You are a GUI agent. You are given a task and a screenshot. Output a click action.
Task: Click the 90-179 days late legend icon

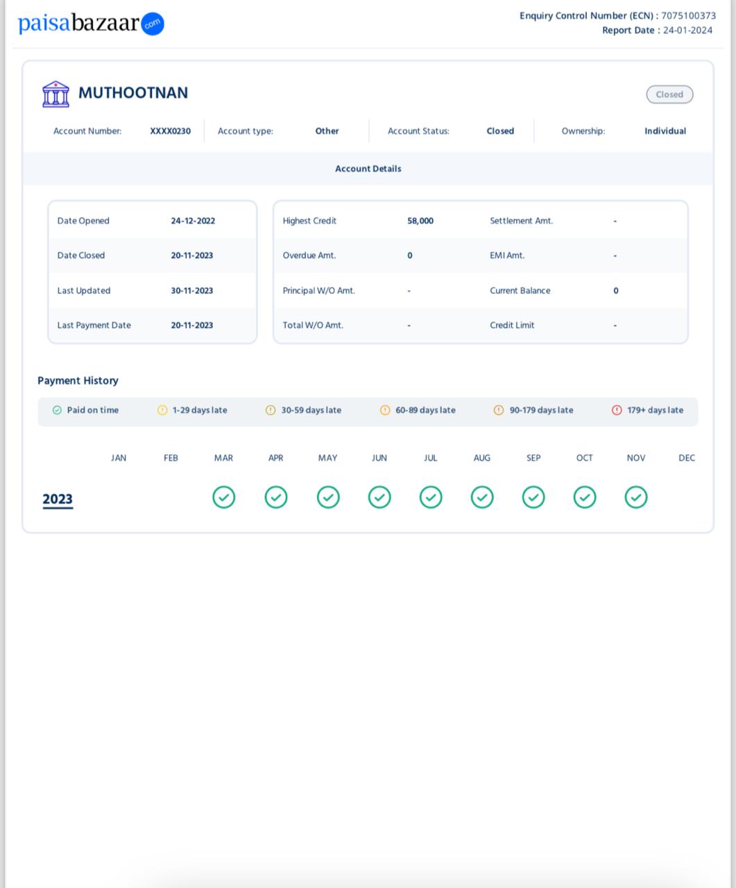point(498,410)
